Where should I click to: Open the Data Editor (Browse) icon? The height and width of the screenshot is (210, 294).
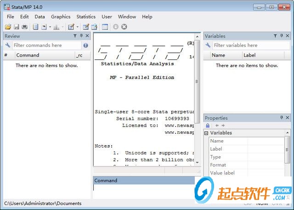tap(95, 27)
